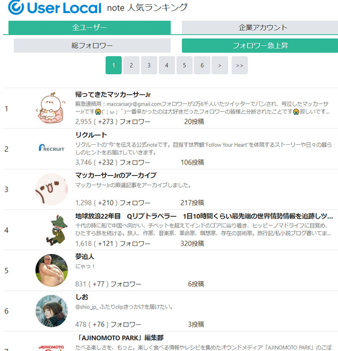The image size is (338, 351).
Task: Click the にゃっ！ description
Action: click(85, 266)
